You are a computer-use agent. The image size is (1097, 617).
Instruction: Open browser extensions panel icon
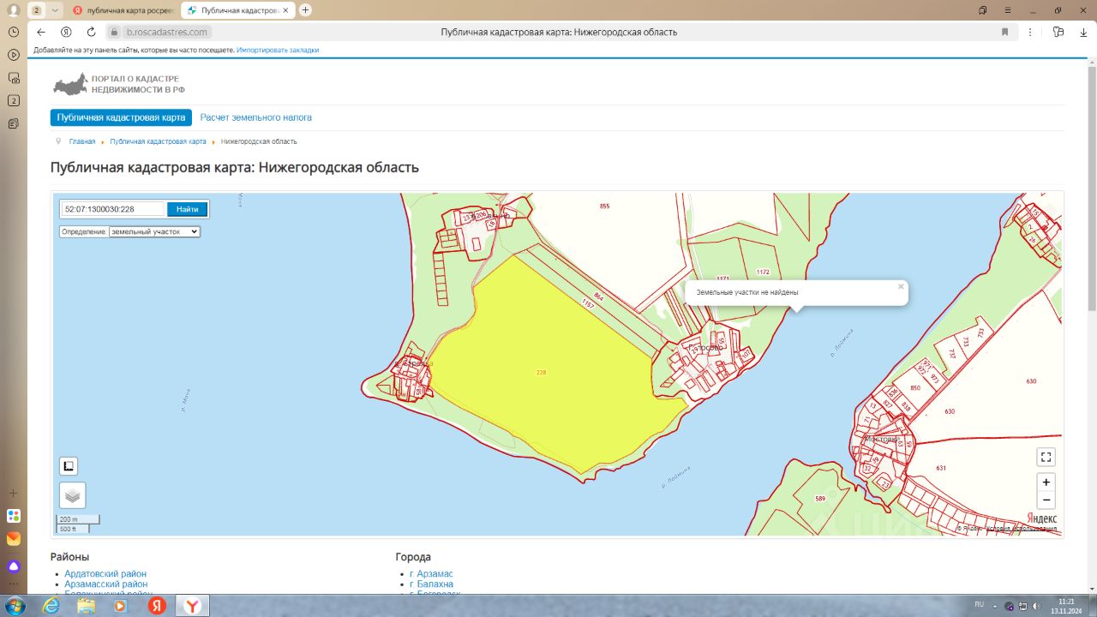pyautogui.click(x=1059, y=32)
